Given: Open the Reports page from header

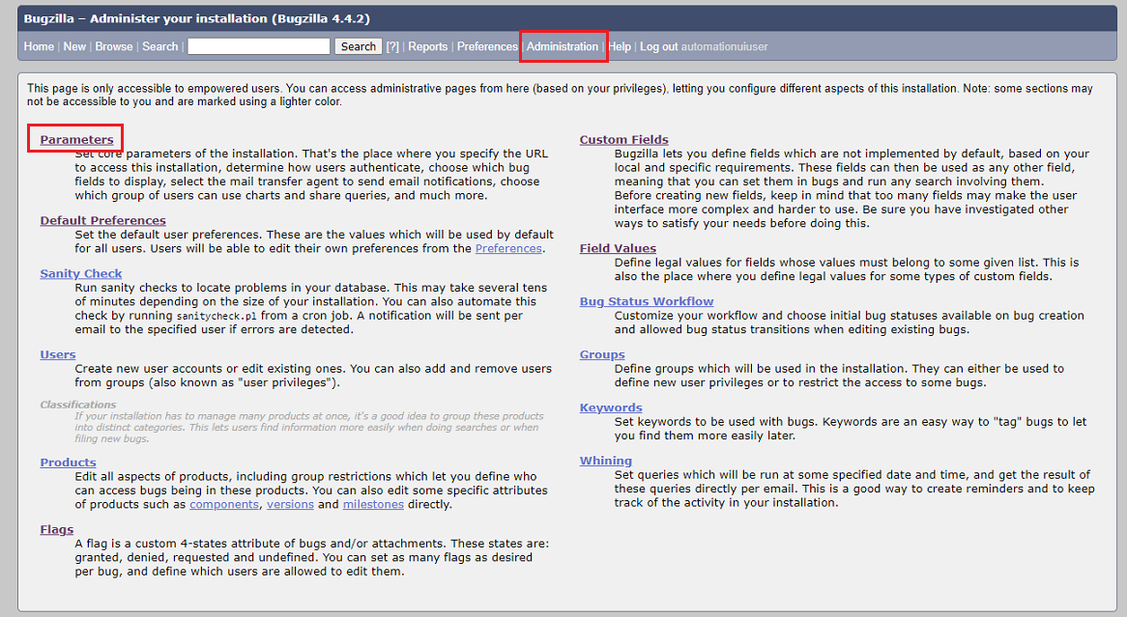Looking at the screenshot, I should pos(427,46).
